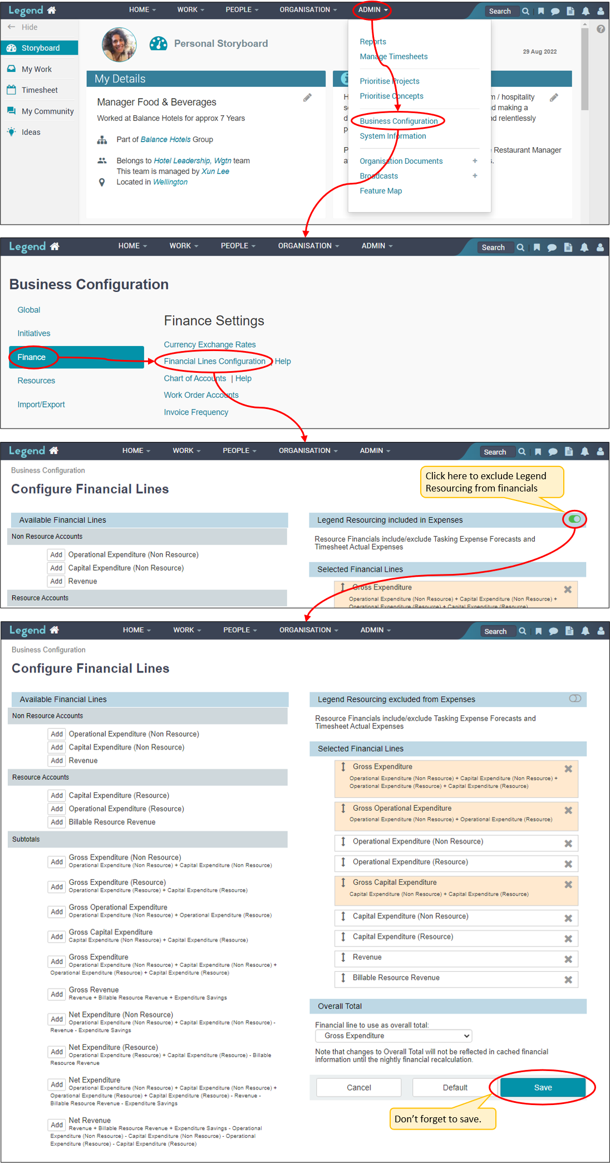Remove selected line Capital Expenditure (Resource)
Screen dimensions: 610x1163
pos(568,938)
